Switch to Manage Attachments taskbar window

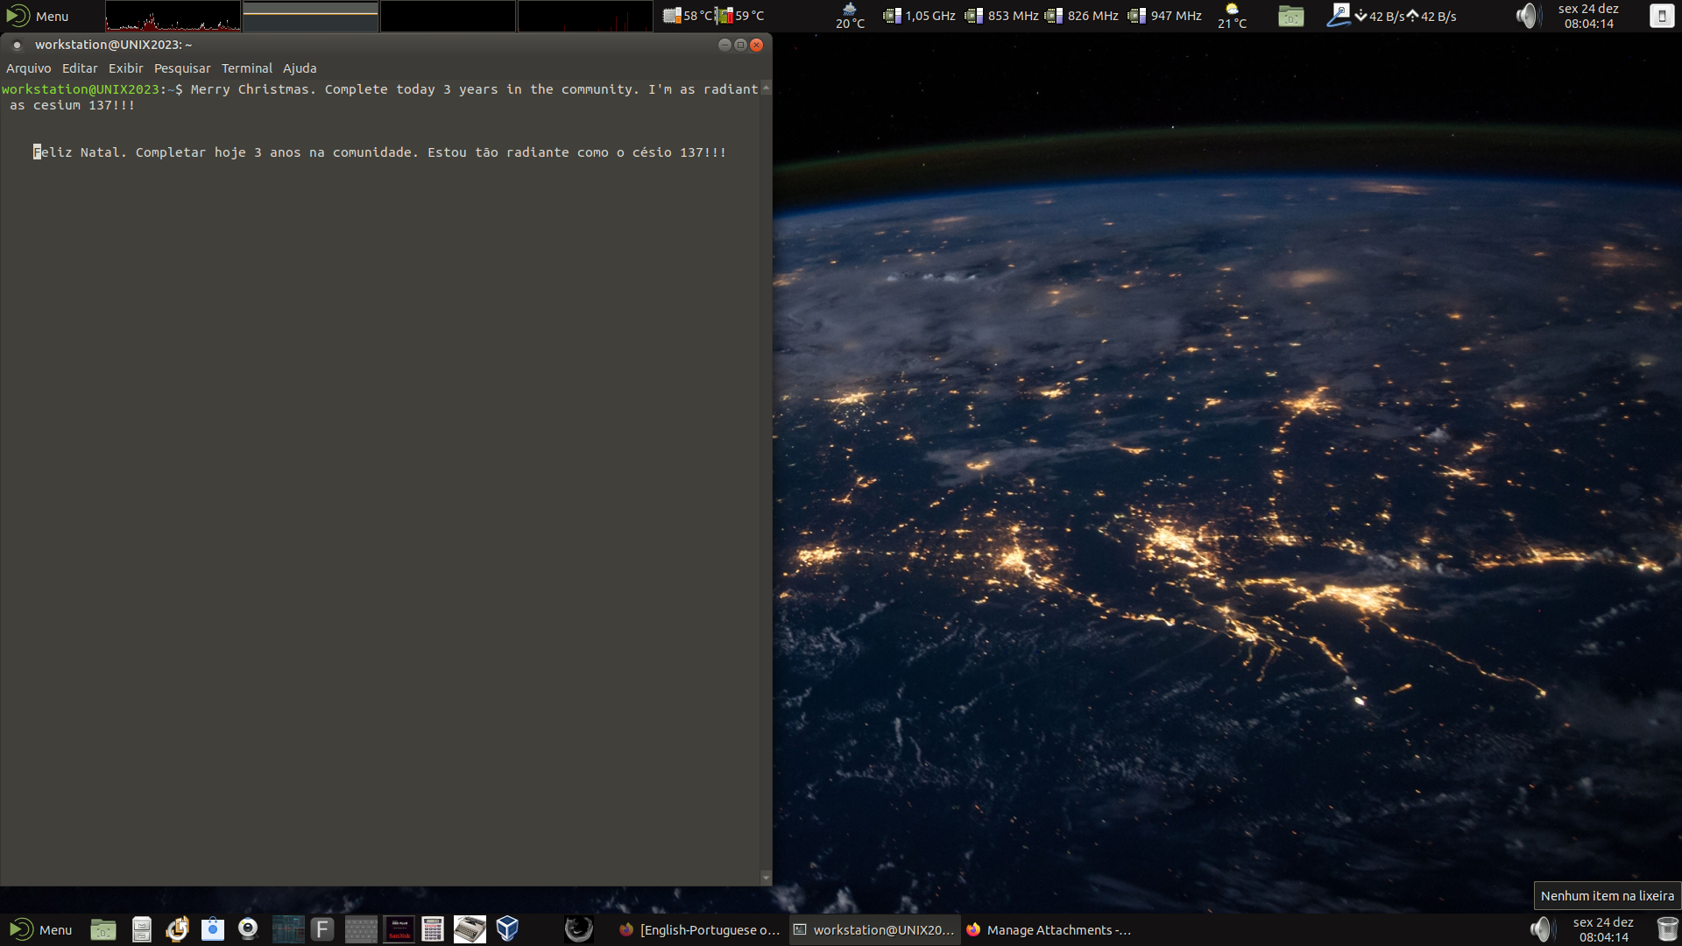point(1049,929)
